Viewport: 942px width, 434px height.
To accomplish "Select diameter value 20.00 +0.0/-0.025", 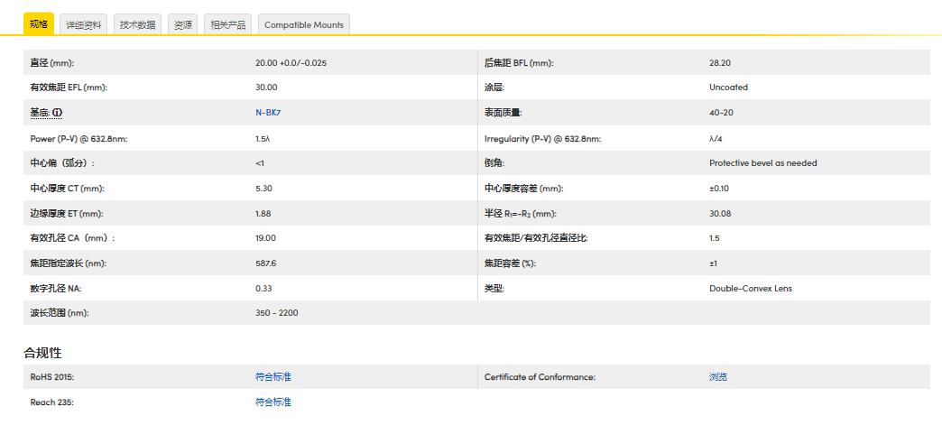I will 291,62.
